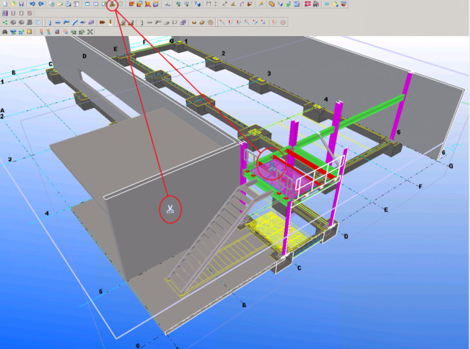The image size is (470, 349).
Task: Click the concrete panel tool icon
Action: pos(174,22)
